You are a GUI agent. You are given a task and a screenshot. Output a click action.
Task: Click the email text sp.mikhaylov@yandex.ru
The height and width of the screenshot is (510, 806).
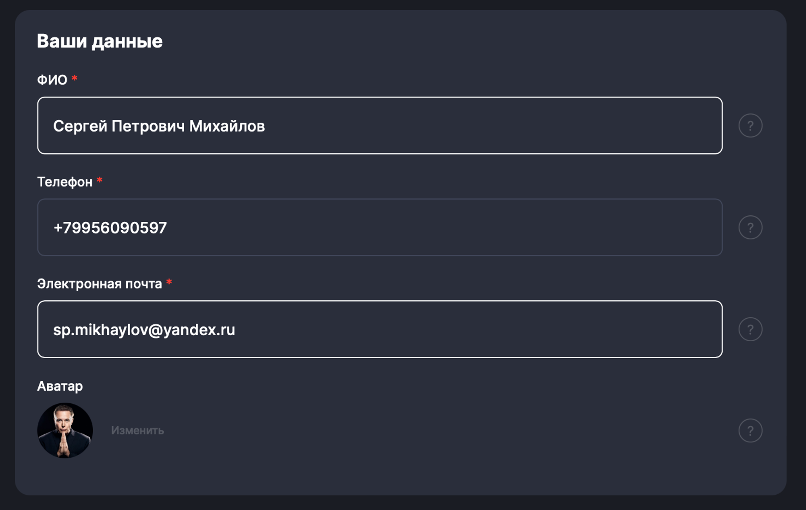[144, 330]
